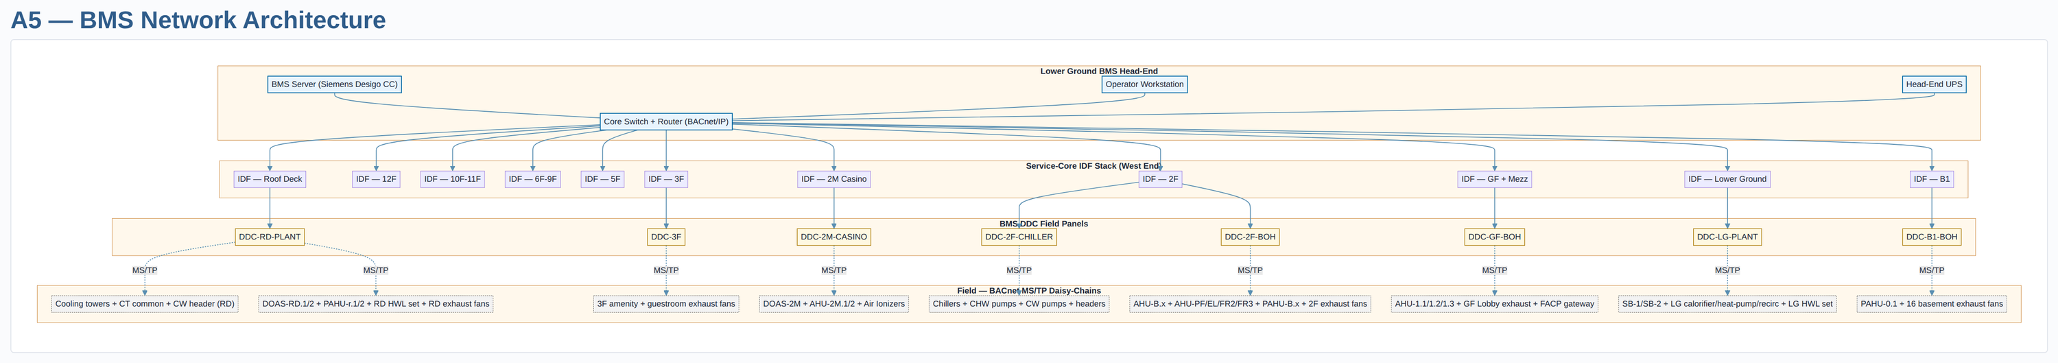Select the IDF — Lower Ground node

(1727, 179)
